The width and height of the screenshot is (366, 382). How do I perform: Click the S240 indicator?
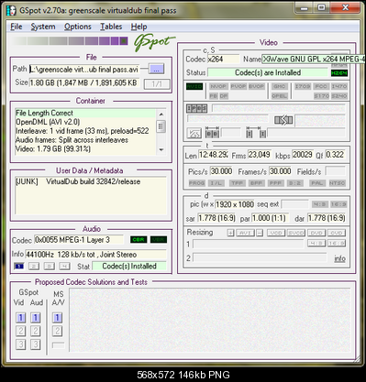pos(339,96)
